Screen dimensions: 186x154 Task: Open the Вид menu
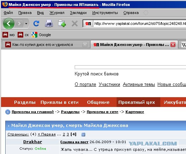(x=40, y=13)
